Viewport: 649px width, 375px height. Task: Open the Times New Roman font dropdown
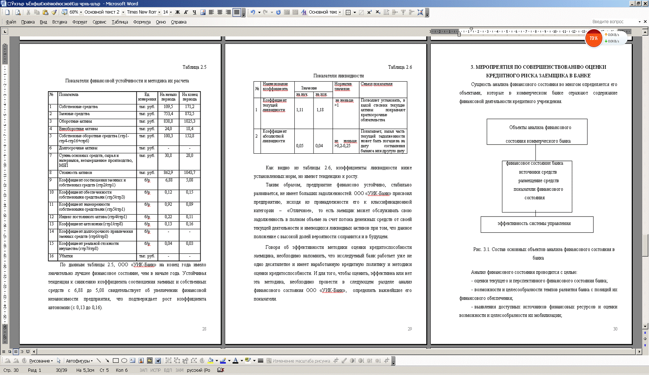click(159, 12)
